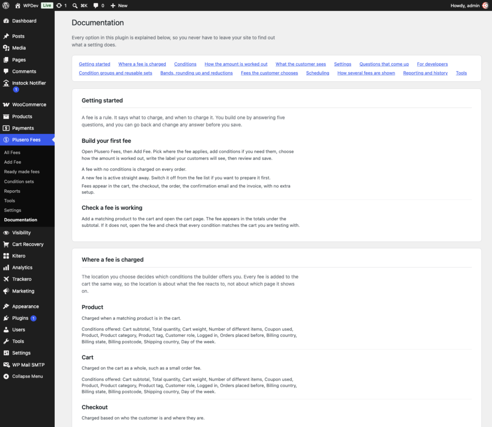This screenshot has width=492, height=427.
Task: Open Fees the customer chooses link
Action: (x=269, y=73)
